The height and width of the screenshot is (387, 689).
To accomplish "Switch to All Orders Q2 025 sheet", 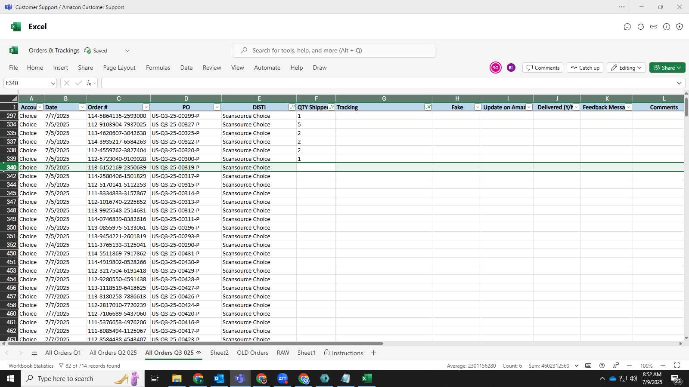I will (113, 353).
